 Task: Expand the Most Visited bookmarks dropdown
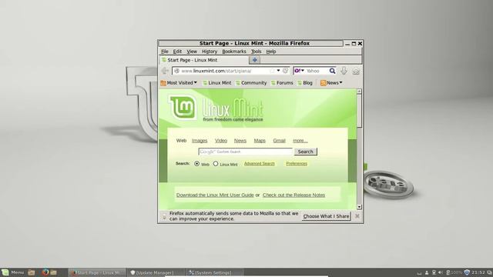tap(179, 83)
